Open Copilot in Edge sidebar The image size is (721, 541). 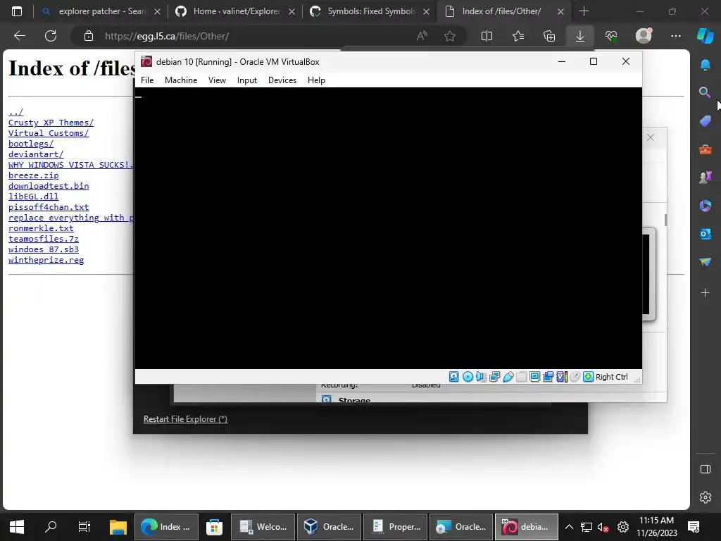706,36
